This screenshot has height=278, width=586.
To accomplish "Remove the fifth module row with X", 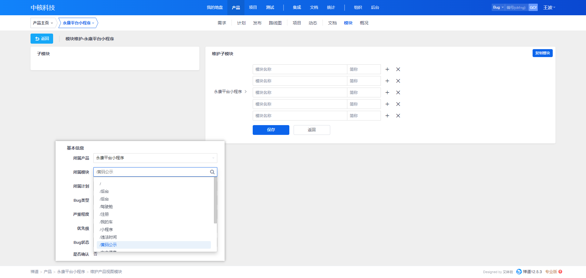I will coord(398,116).
